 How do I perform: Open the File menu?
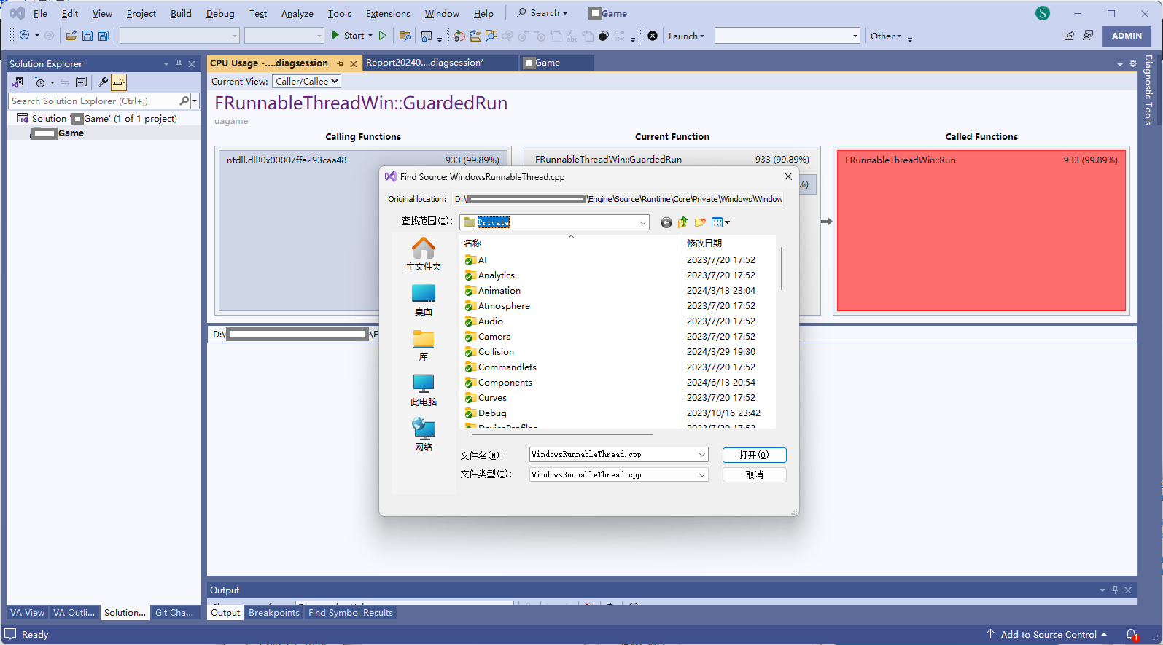(40, 13)
